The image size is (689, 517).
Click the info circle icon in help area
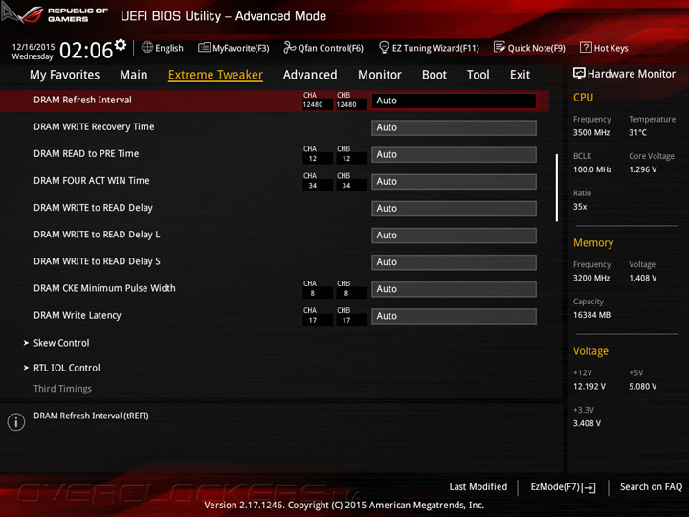16,422
